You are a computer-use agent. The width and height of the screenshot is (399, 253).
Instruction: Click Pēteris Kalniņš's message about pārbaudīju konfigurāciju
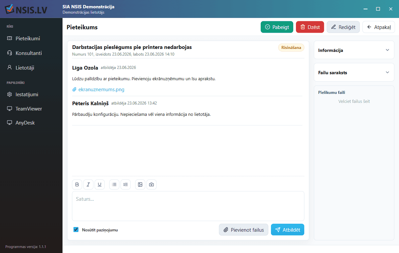click(141, 115)
